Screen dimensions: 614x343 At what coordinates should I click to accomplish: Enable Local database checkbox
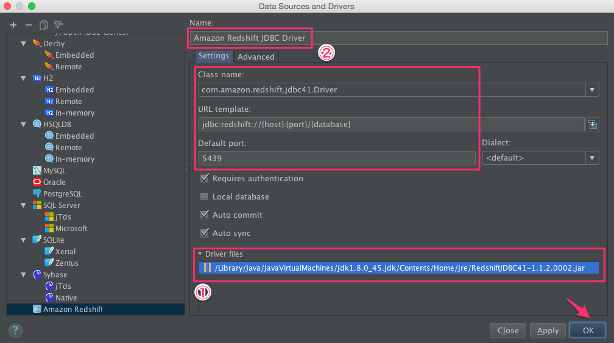click(x=205, y=196)
